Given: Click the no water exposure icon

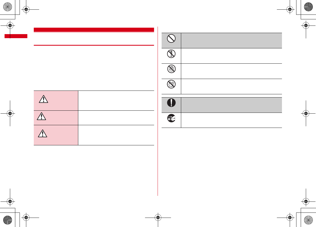Looking at the screenshot, I should point(171,85).
